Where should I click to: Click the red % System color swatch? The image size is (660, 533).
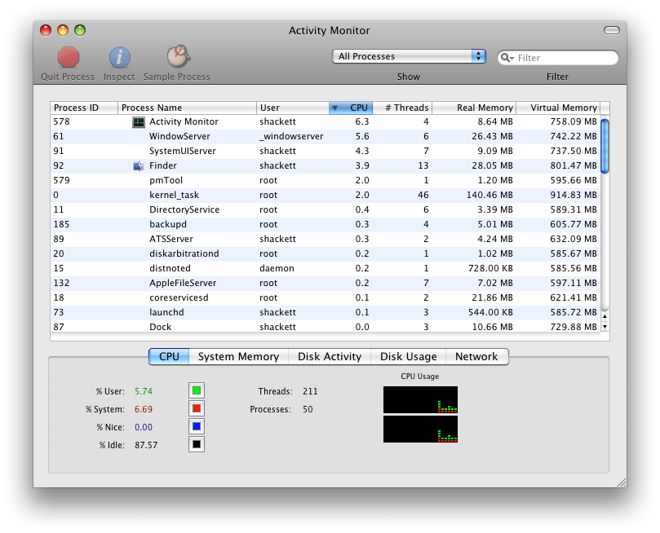pos(197,408)
